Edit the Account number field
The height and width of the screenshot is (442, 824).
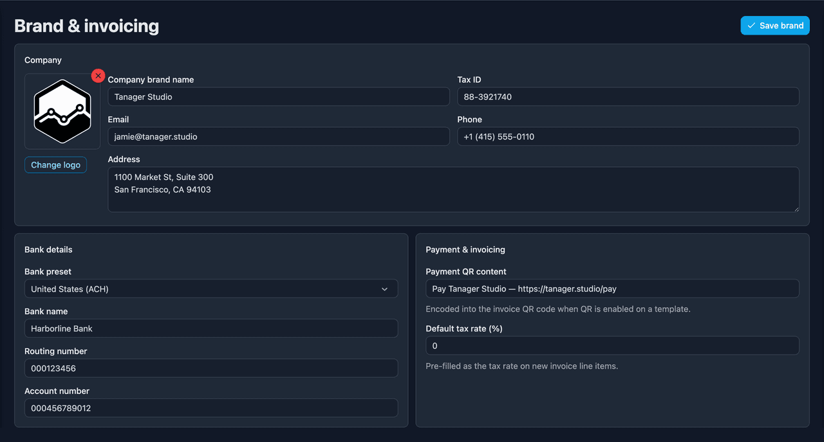(x=211, y=409)
